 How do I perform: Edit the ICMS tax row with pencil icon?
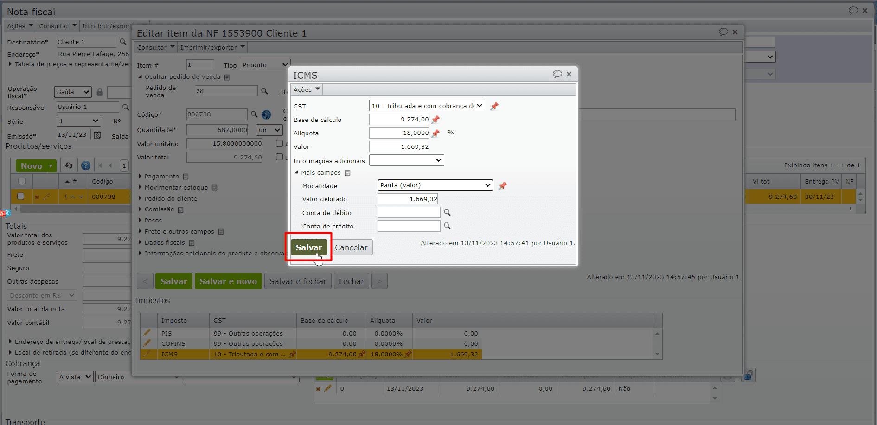coord(147,354)
